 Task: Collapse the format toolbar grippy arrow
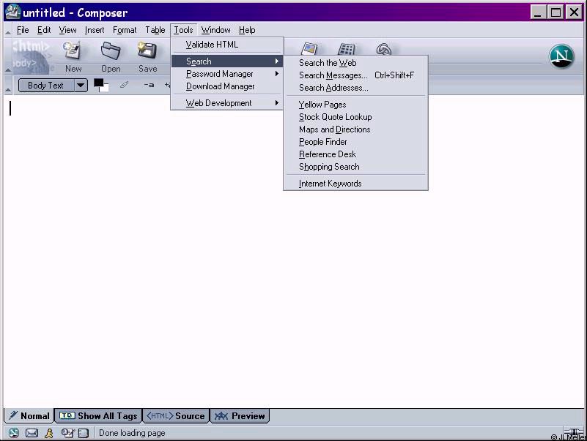(8, 89)
